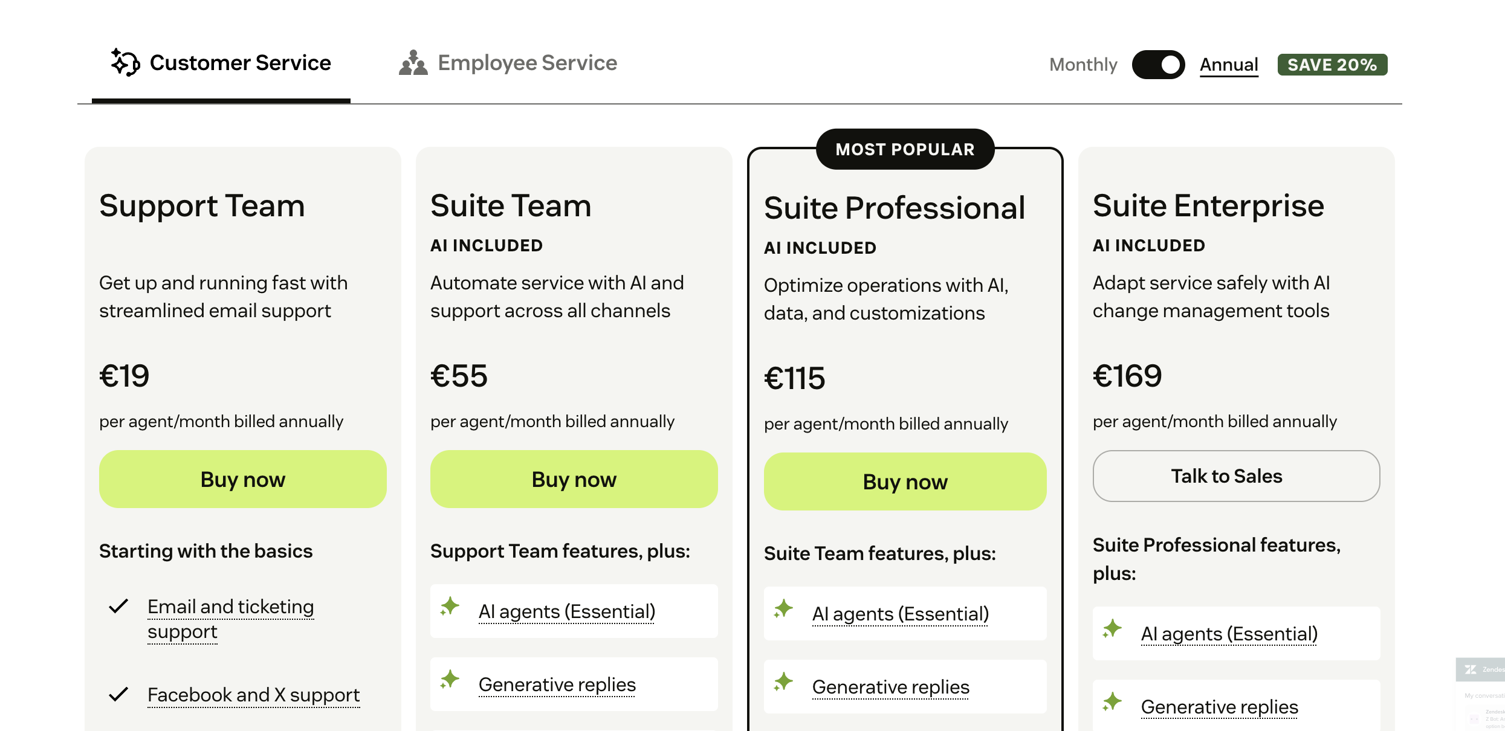Click the Z Bot avatar in the widget
This screenshot has height=731, width=1505.
[x=1473, y=719]
